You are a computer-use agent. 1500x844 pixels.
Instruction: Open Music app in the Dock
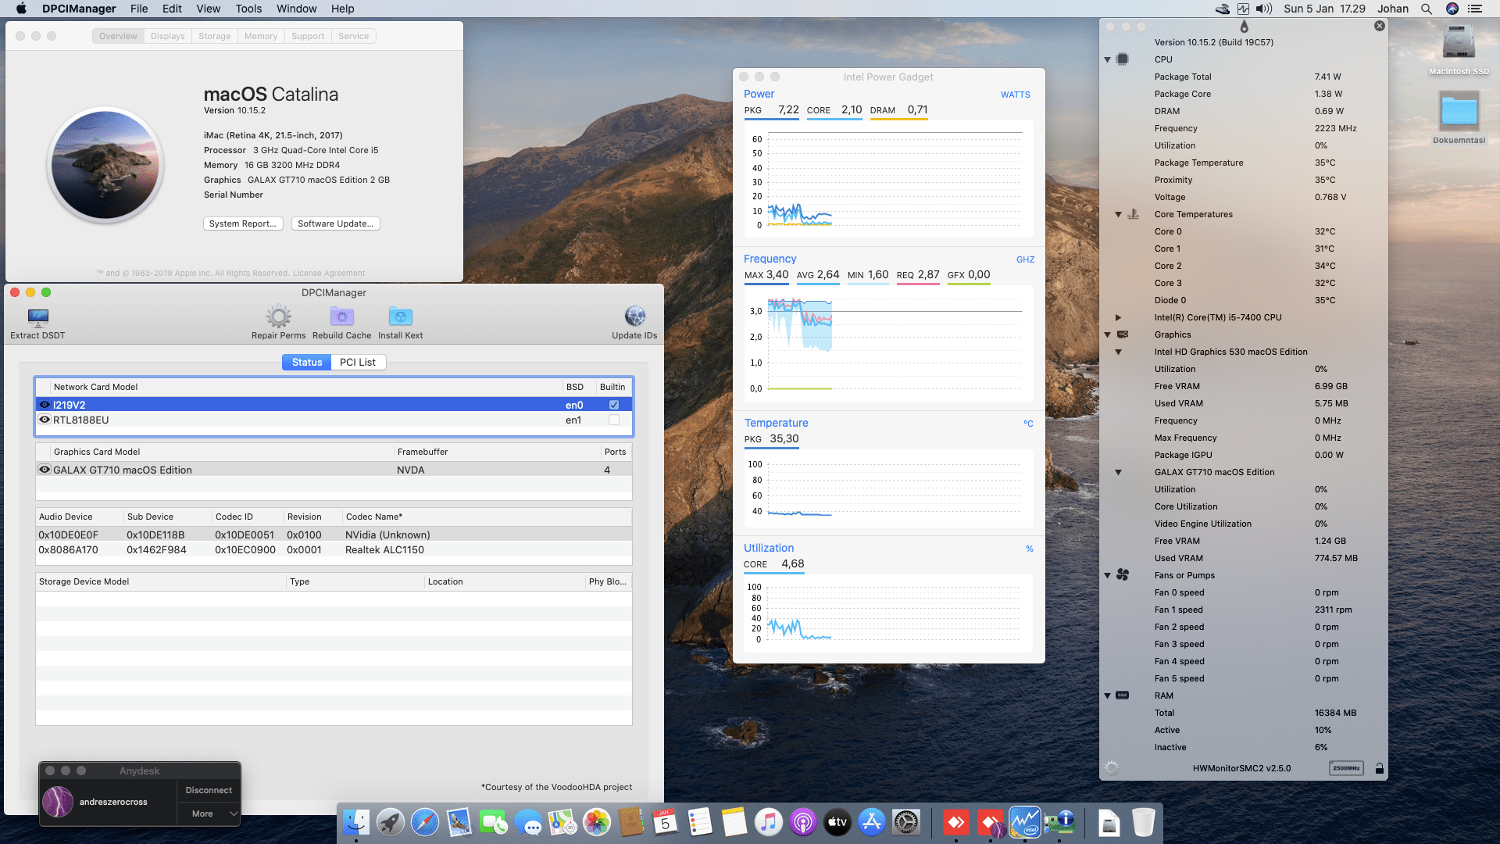point(768,822)
